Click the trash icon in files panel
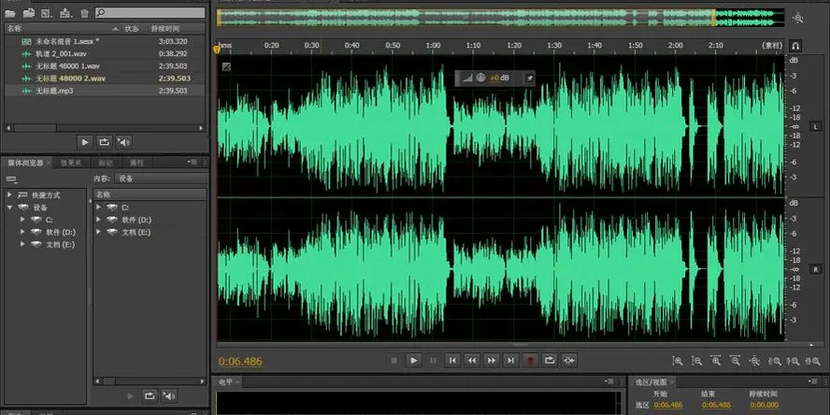This screenshot has width=830, height=415. tap(84, 13)
